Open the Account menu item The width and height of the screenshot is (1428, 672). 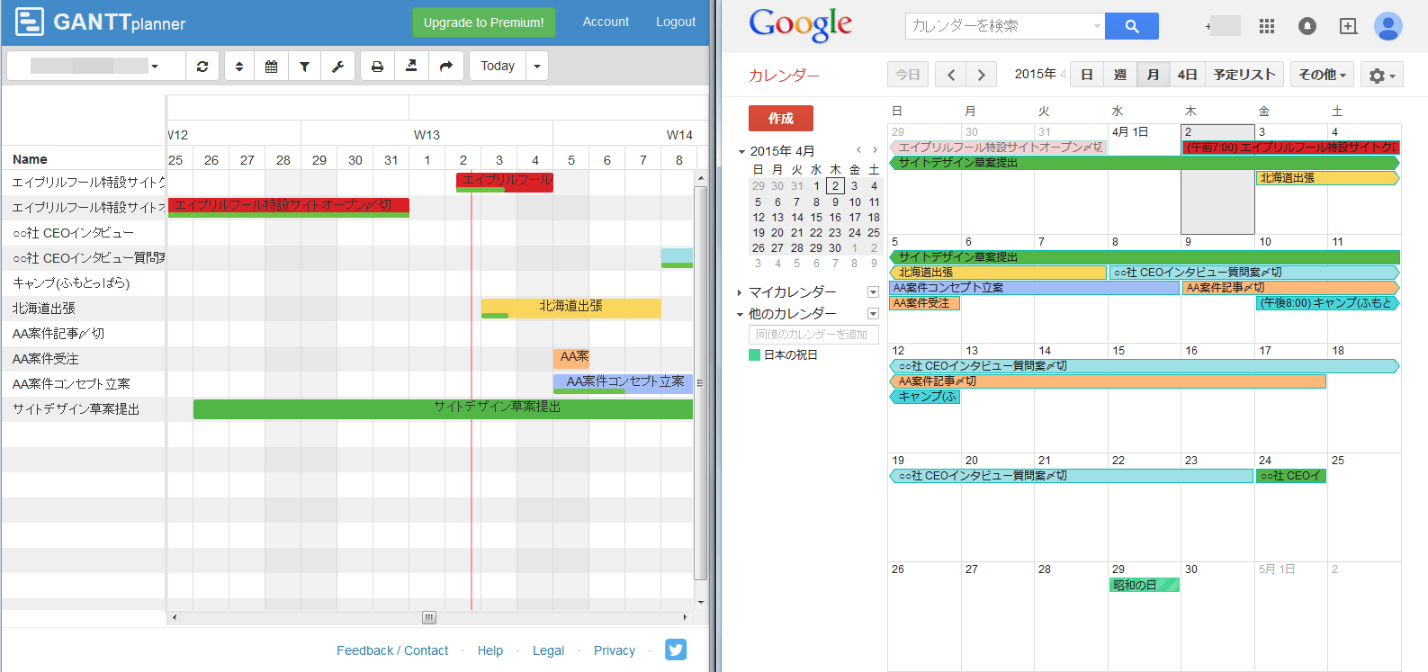[x=606, y=22]
